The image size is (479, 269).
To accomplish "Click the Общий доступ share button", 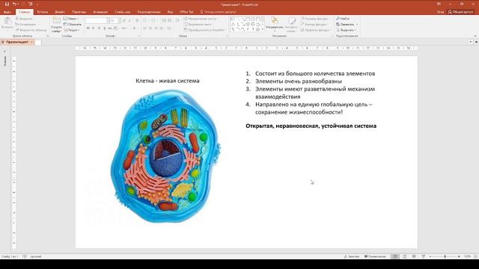I will click(x=461, y=12).
